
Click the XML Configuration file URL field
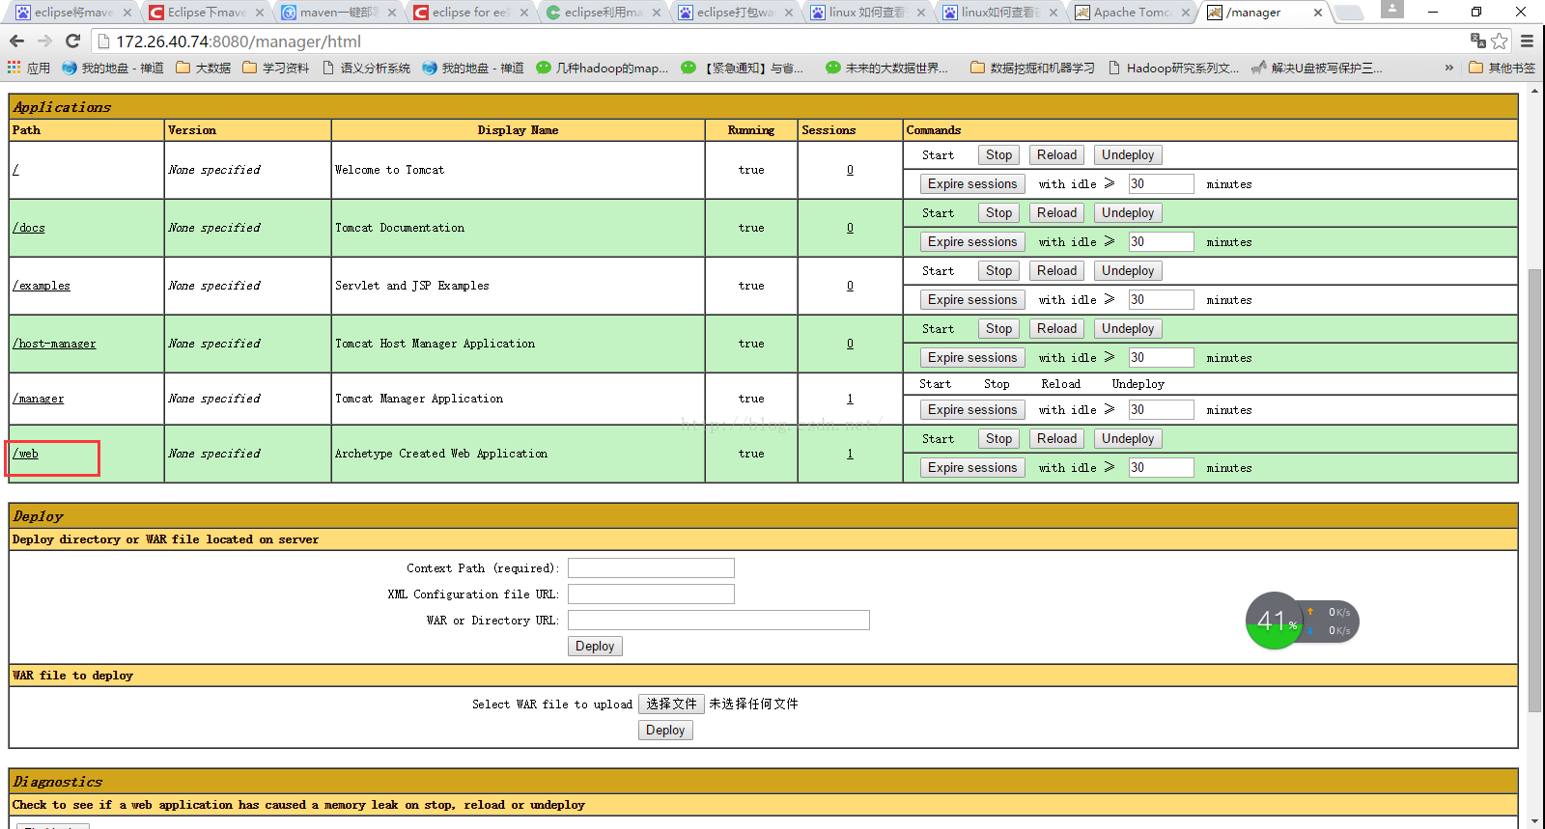pos(651,594)
